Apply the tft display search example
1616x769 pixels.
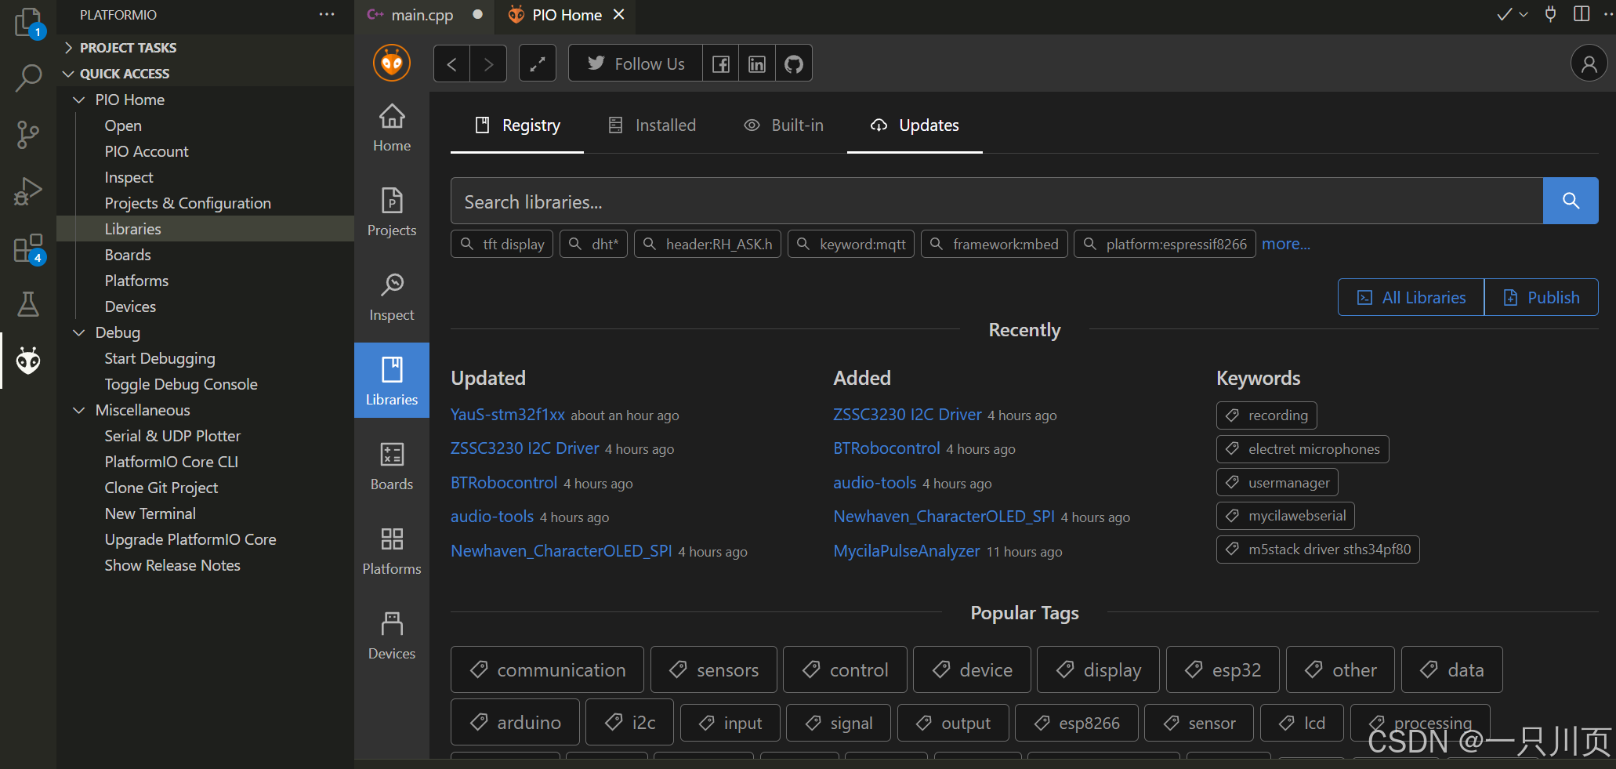coord(502,244)
